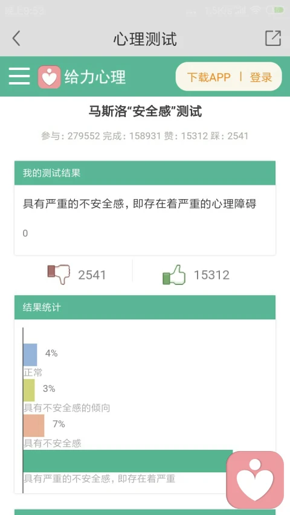Tap the 下载APP button

(x=209, y=77)
